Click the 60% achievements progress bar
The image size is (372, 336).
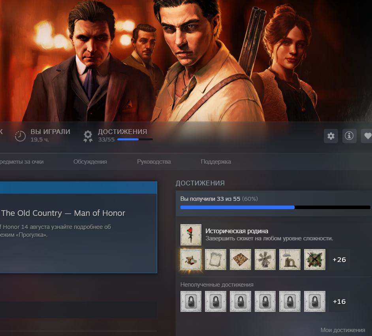pyautogui.click(x=275, y=207)
